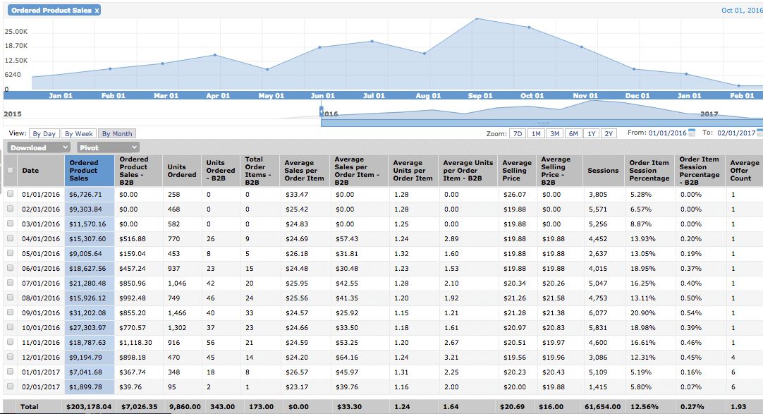Choose the 1Y zoom range

591,134
